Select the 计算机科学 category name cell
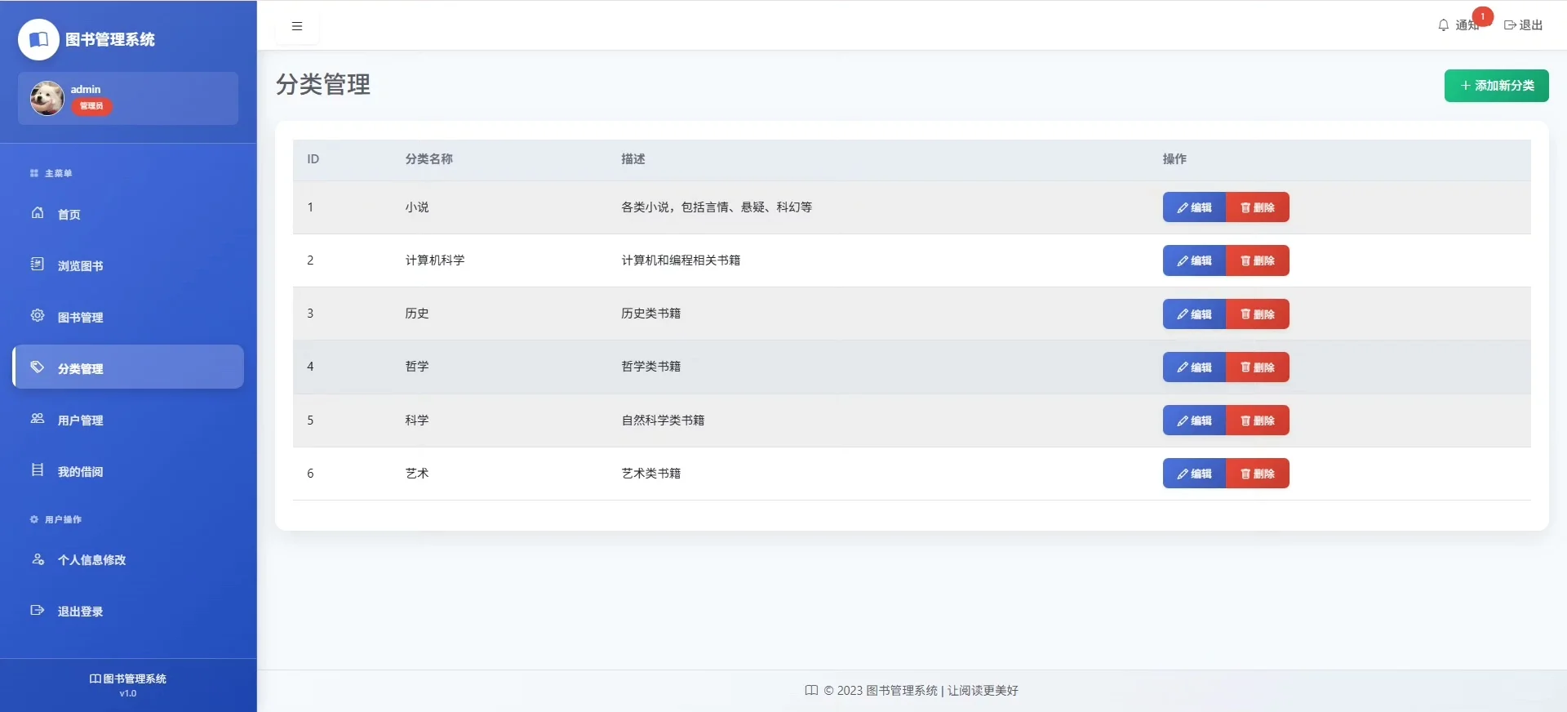 [x=435, y=260]
